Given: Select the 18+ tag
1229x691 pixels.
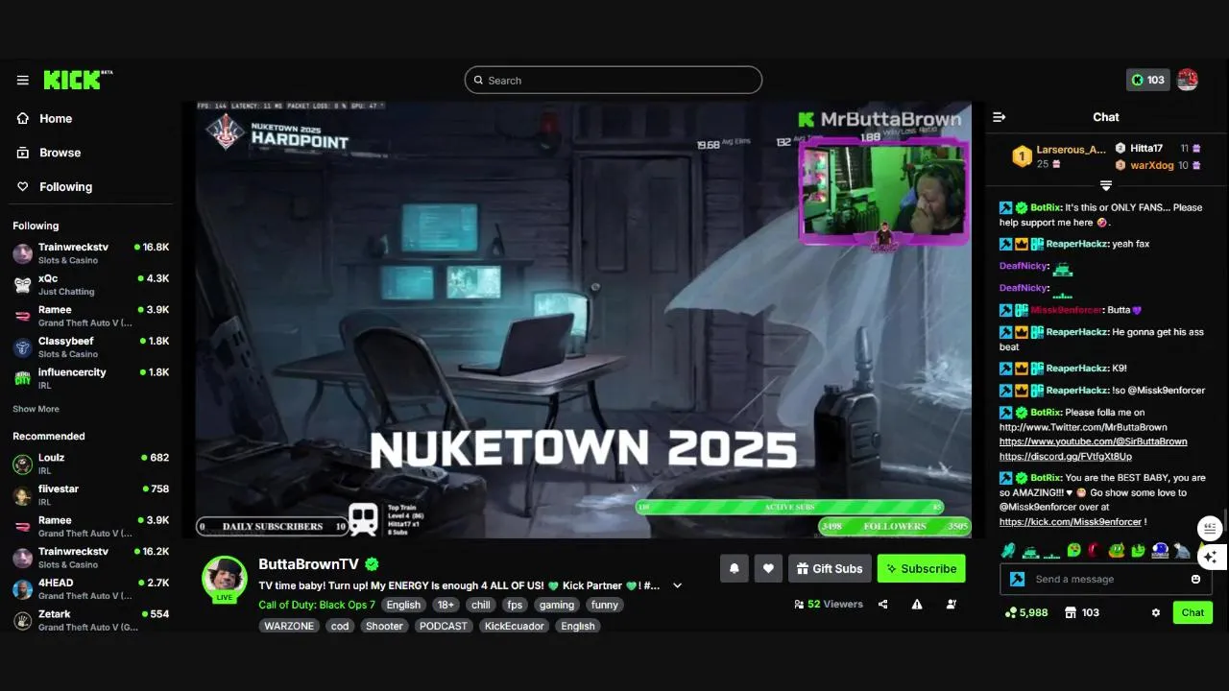Looking at the screenshot, I should [x=446, y=605].
